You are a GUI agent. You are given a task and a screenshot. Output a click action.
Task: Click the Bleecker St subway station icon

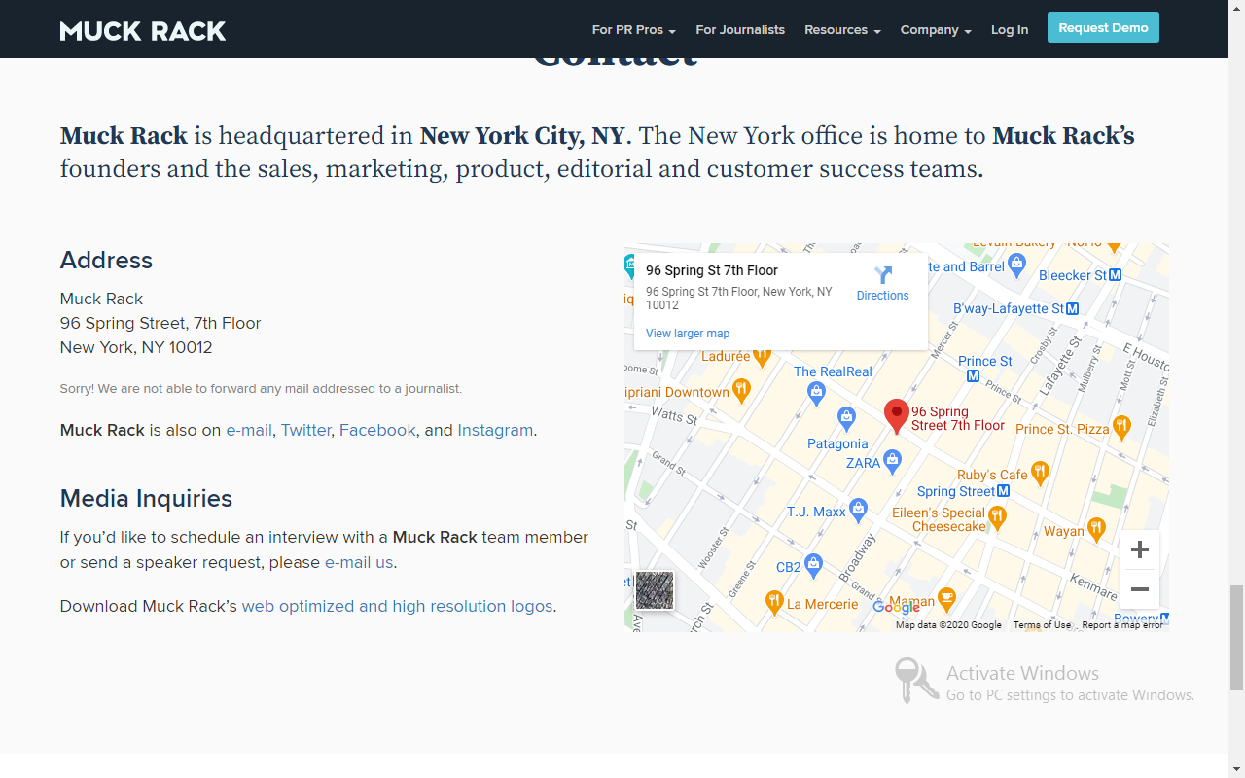(x=1116, y=275)
